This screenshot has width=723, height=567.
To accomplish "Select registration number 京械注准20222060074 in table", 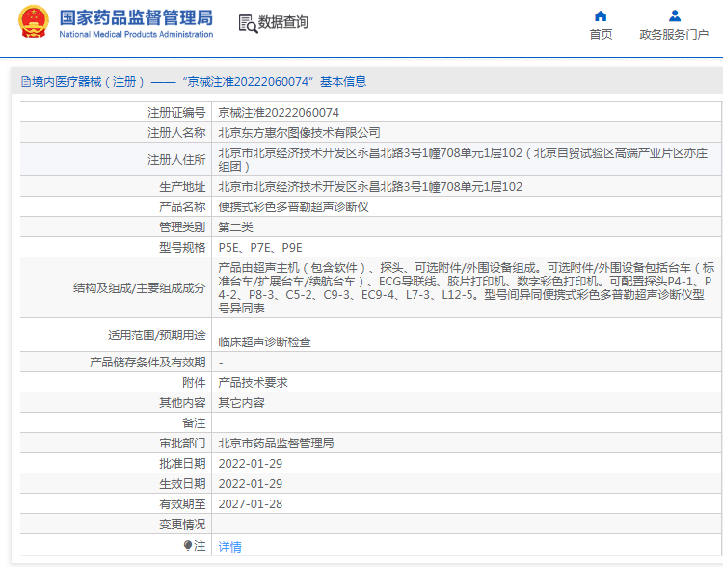I will point(279,112).
